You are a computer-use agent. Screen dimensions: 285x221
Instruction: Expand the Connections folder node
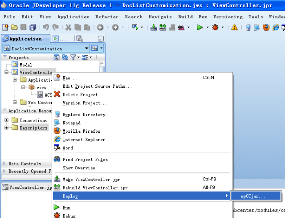pos(7,120)
